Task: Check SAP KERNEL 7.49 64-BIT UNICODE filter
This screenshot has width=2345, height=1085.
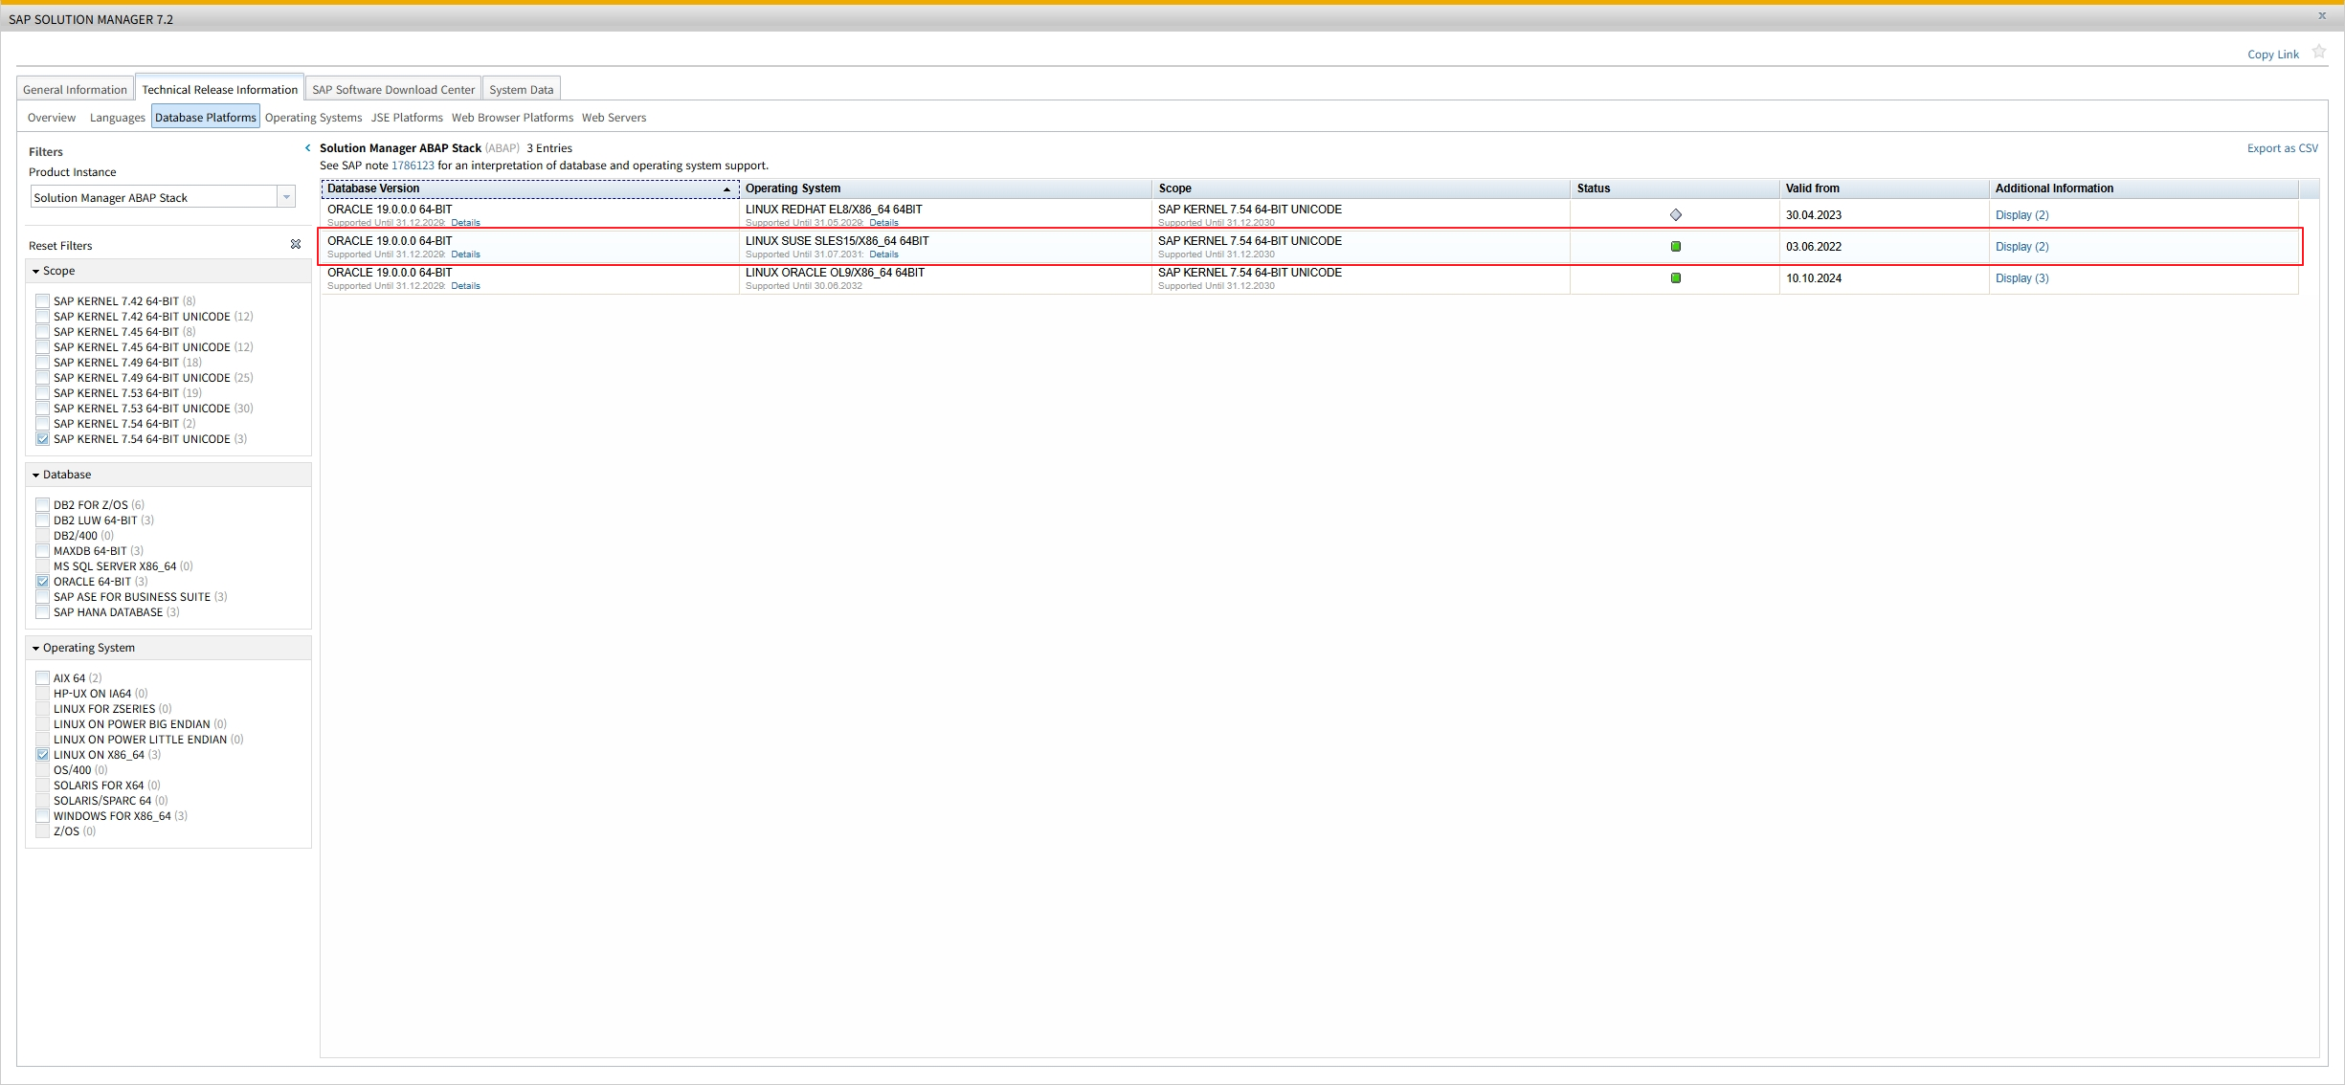Action: click(x=42, y=377)
